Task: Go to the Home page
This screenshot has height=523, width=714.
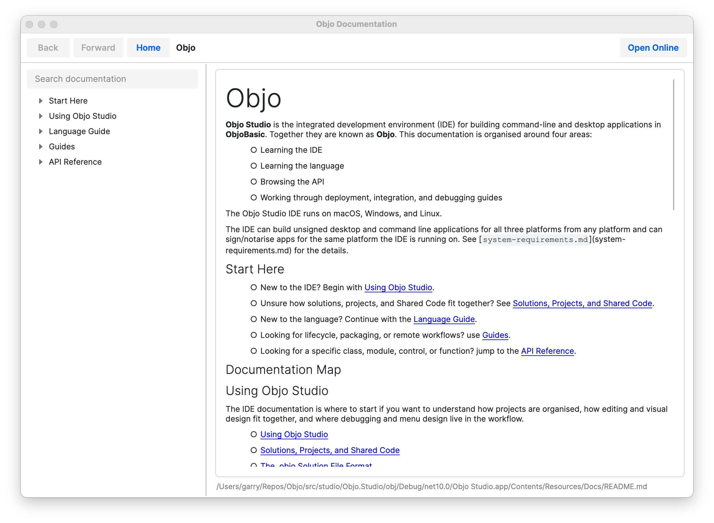Action: pos(148,47)
